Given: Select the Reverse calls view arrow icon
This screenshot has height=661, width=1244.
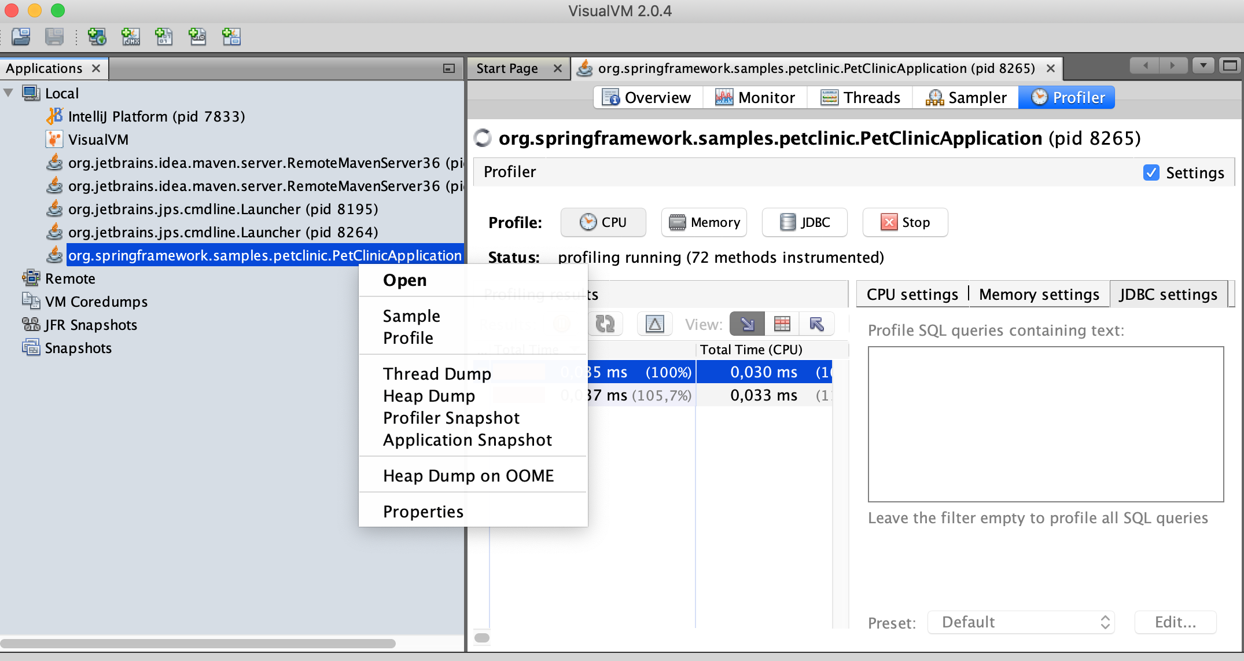Looking at the screenshot, I should tap(816, 324).
